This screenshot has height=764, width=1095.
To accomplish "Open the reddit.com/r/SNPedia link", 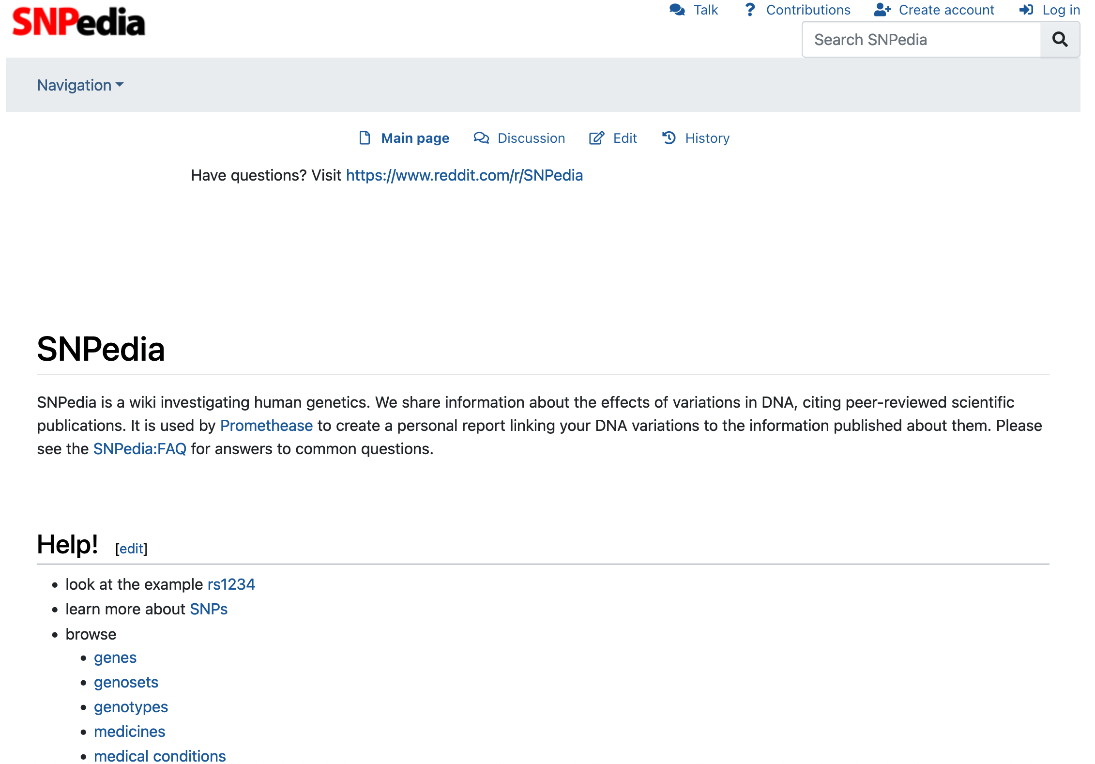I will click(464, 175).
